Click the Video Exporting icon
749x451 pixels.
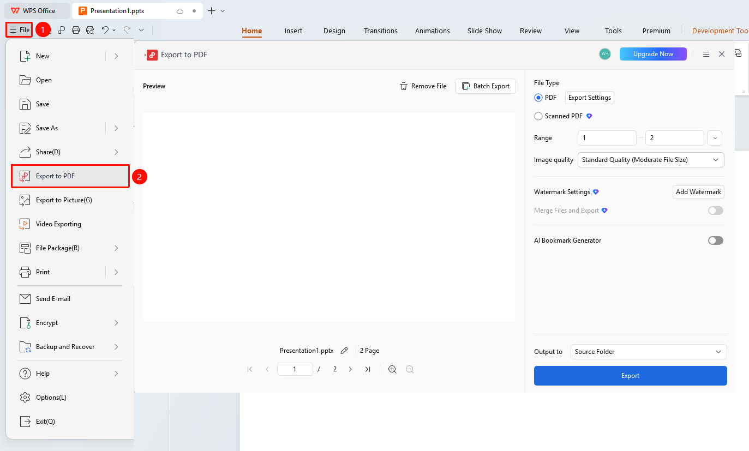[25, 224]
